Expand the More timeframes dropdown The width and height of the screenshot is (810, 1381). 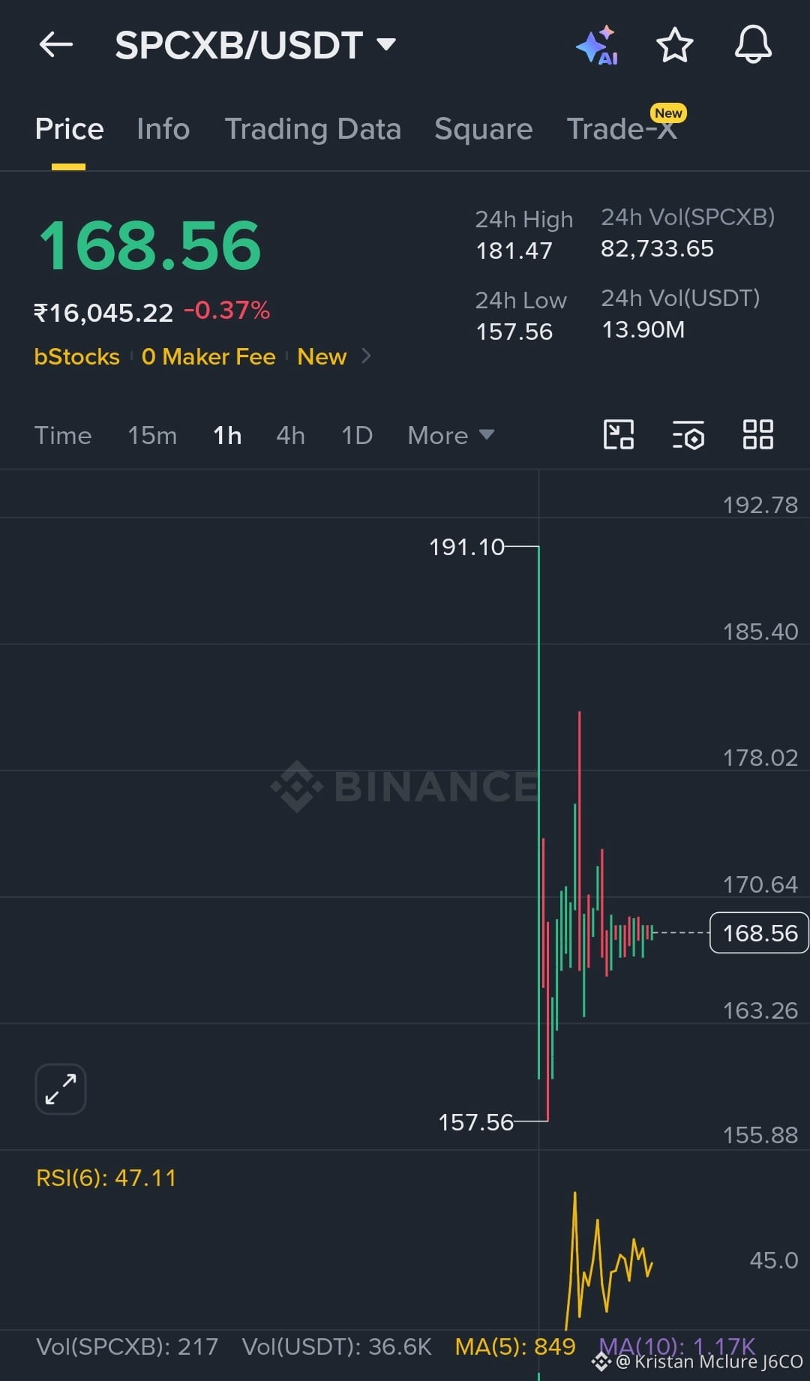pyautogui.click(x=451, y=435)
